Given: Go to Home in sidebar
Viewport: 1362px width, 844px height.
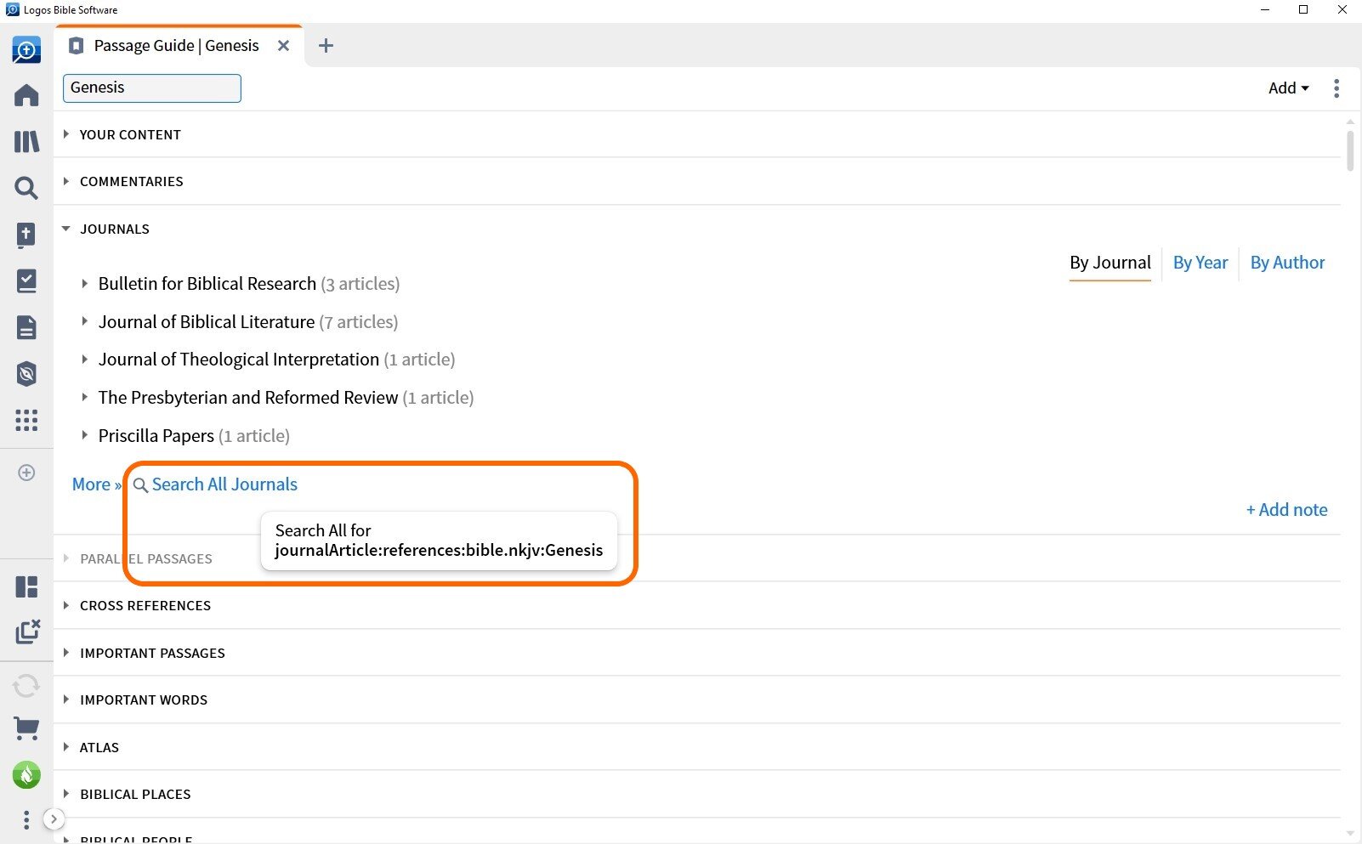Looking at the screenshot, I should coord(26,95).
